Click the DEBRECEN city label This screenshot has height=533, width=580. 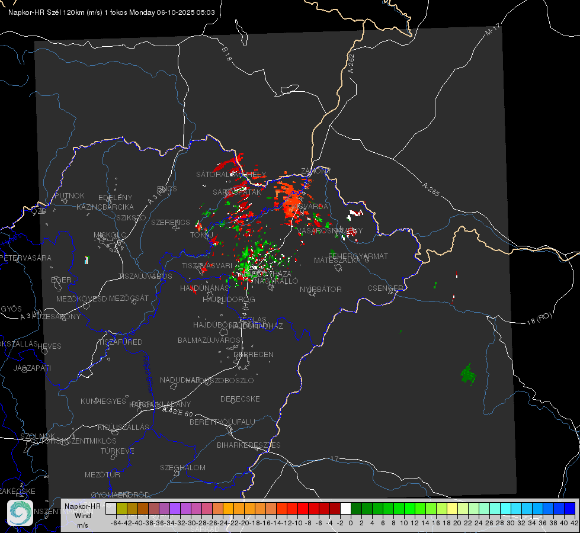click(x=254, y=354)
